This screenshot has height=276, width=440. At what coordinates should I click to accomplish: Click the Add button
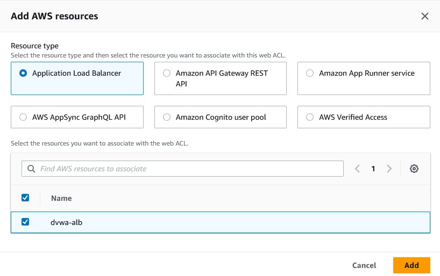pos(411,265)
